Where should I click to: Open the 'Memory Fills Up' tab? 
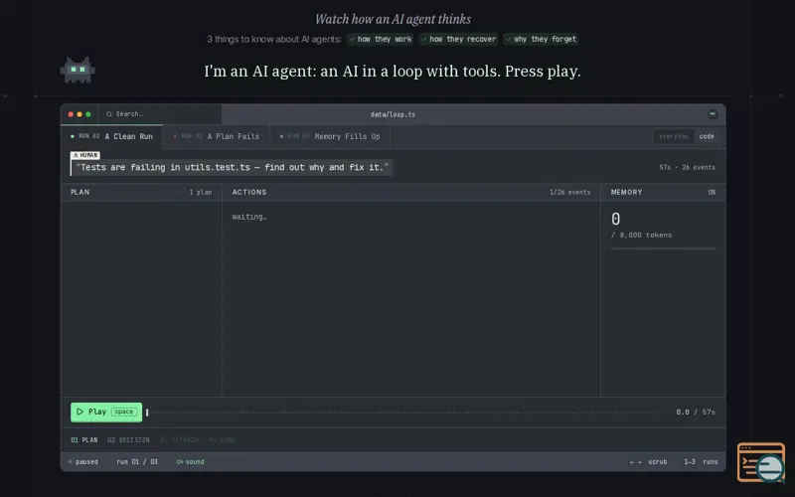click(330, 136)
